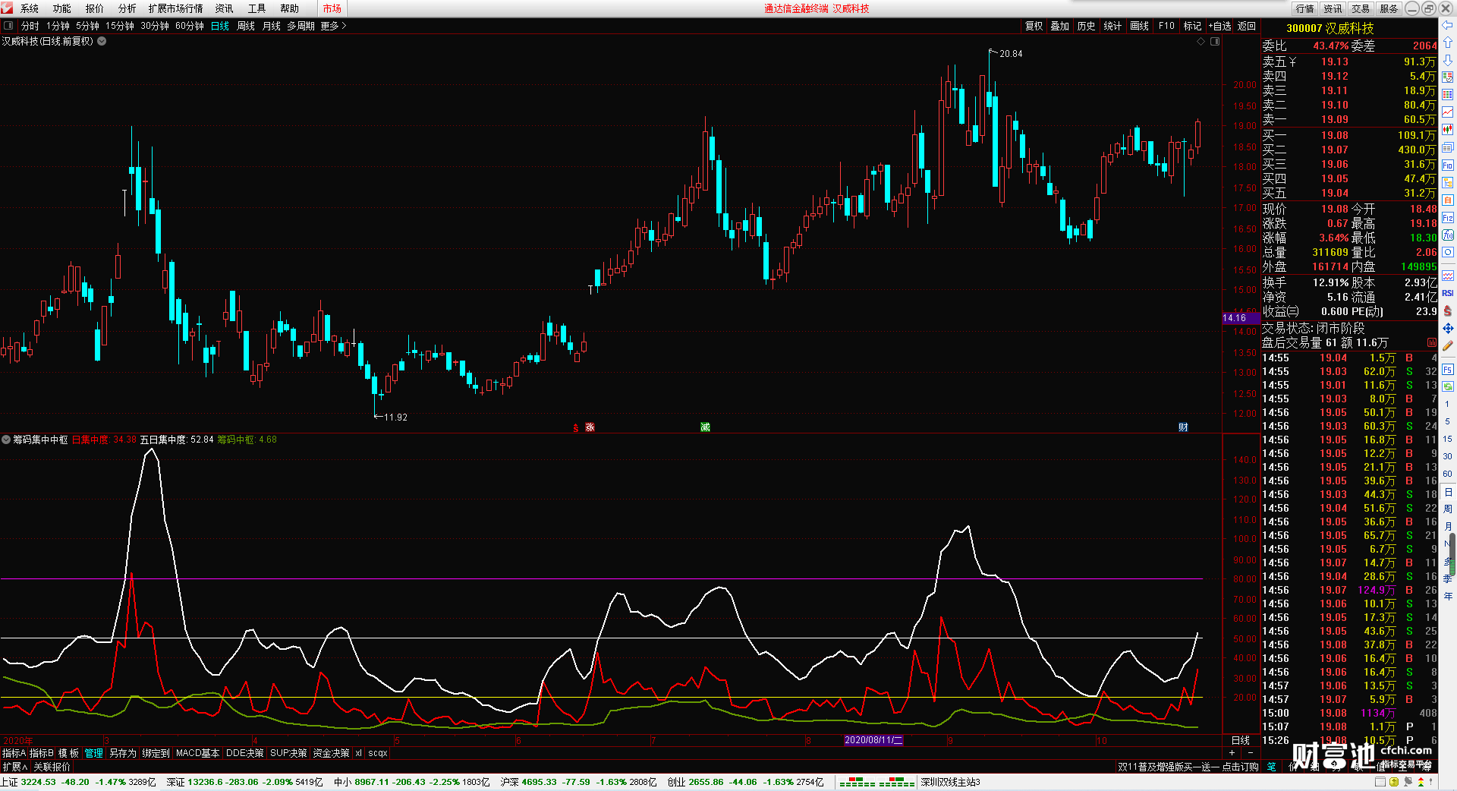This screenshot has width=1457, height=791.
Task: Select the 5分钟 period
Action: tap(87, 26)
